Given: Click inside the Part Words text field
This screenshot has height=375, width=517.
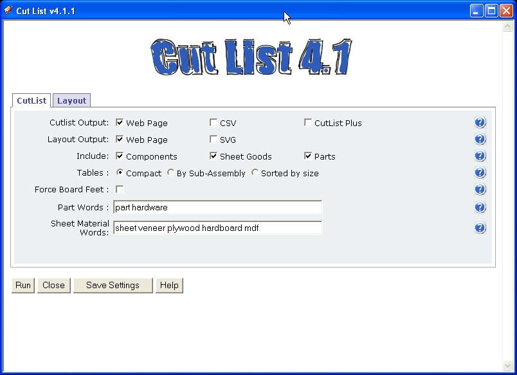Looking at the screenshot, I should pyautogui.click(x=217, y=207).
